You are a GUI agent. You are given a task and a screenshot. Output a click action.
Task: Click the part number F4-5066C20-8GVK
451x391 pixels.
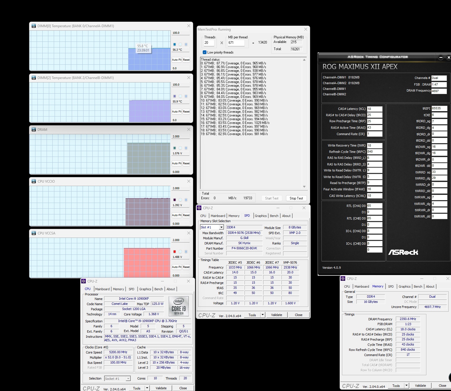(x=244, y=248)
